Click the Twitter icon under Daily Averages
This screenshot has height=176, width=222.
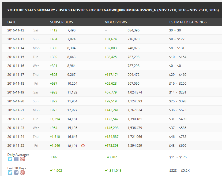(10, 159)
